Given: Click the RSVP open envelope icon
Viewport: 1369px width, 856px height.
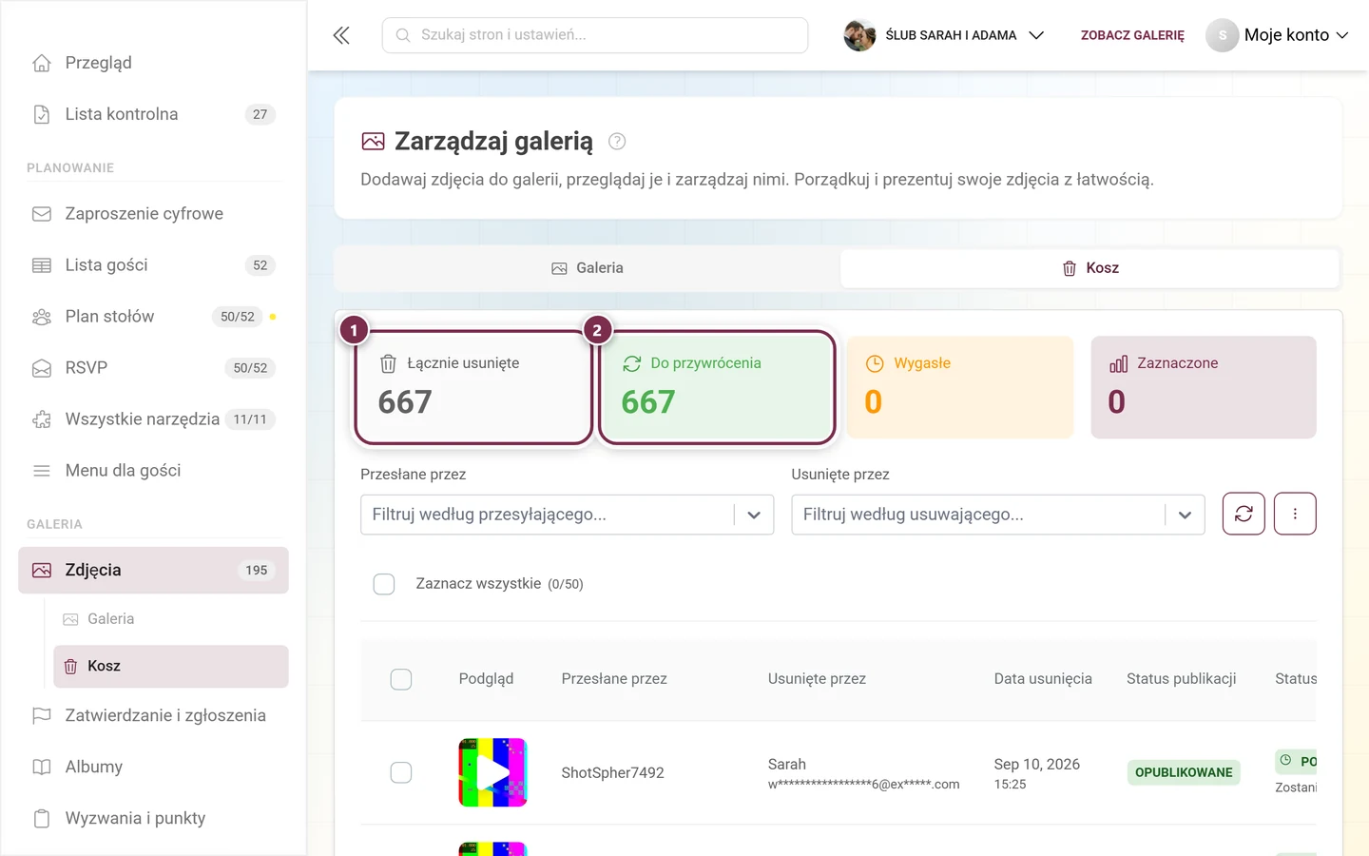Looking at the screenshot, I should click(x=42, y=368).
